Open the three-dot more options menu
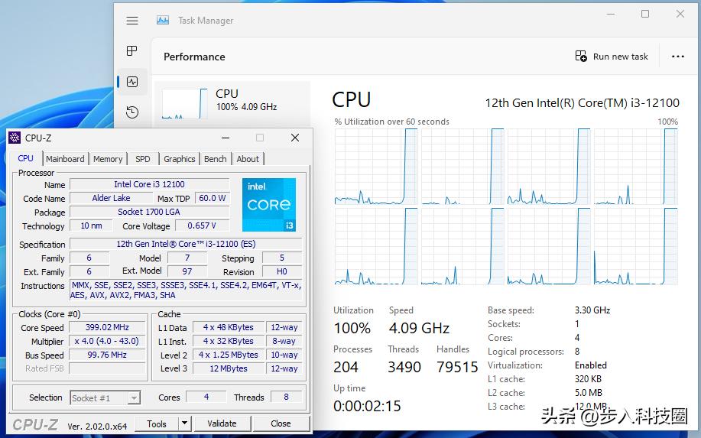This screenshot has height=438, width=701. coord(678,57)
